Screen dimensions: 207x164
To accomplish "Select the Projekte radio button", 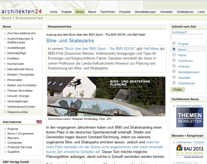I will (174, 44).
